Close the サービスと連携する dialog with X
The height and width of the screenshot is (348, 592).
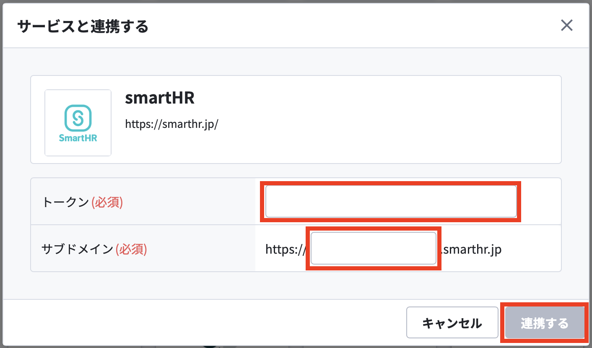567,26
